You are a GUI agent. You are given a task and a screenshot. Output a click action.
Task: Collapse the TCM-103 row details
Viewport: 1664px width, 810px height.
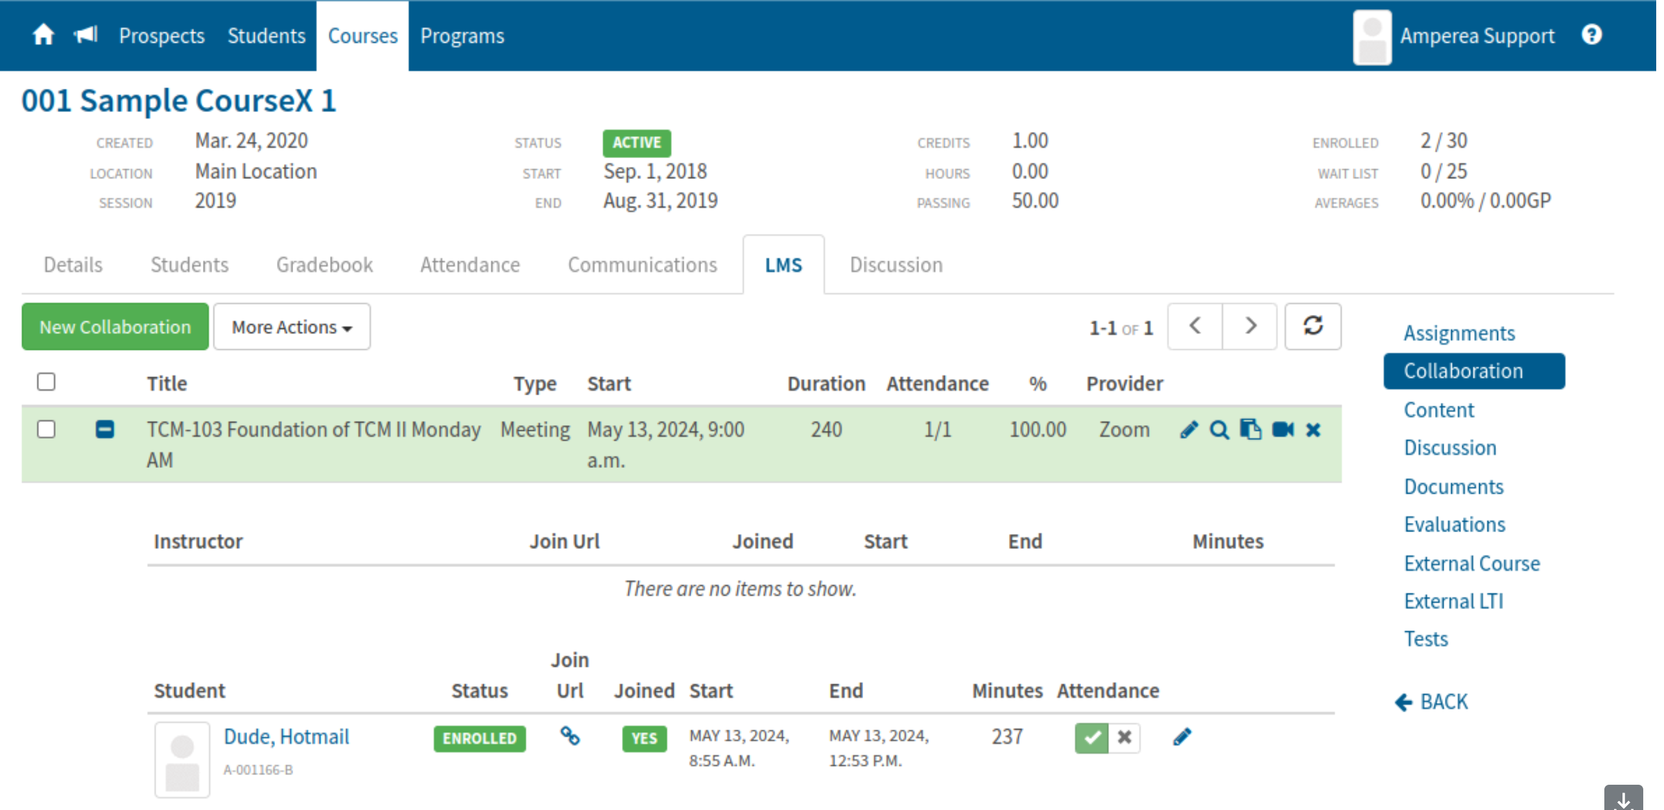[x=104, y=429]
